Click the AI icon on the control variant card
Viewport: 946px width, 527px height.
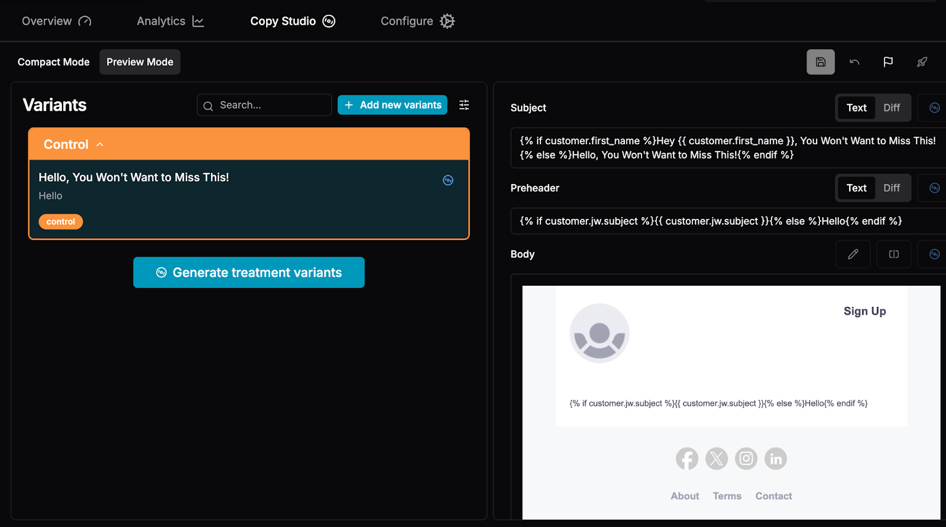(x=448, y=180)
